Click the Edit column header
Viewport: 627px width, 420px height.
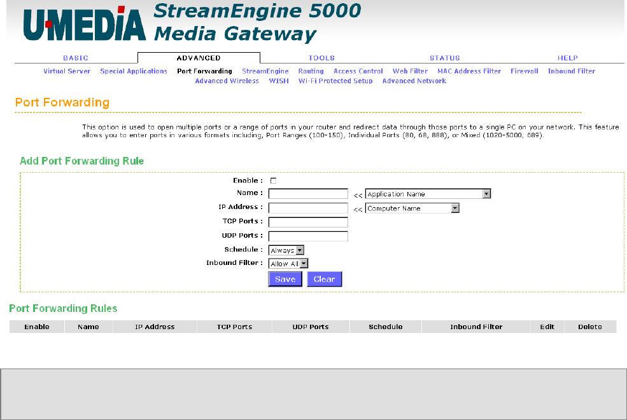[547, 327]
